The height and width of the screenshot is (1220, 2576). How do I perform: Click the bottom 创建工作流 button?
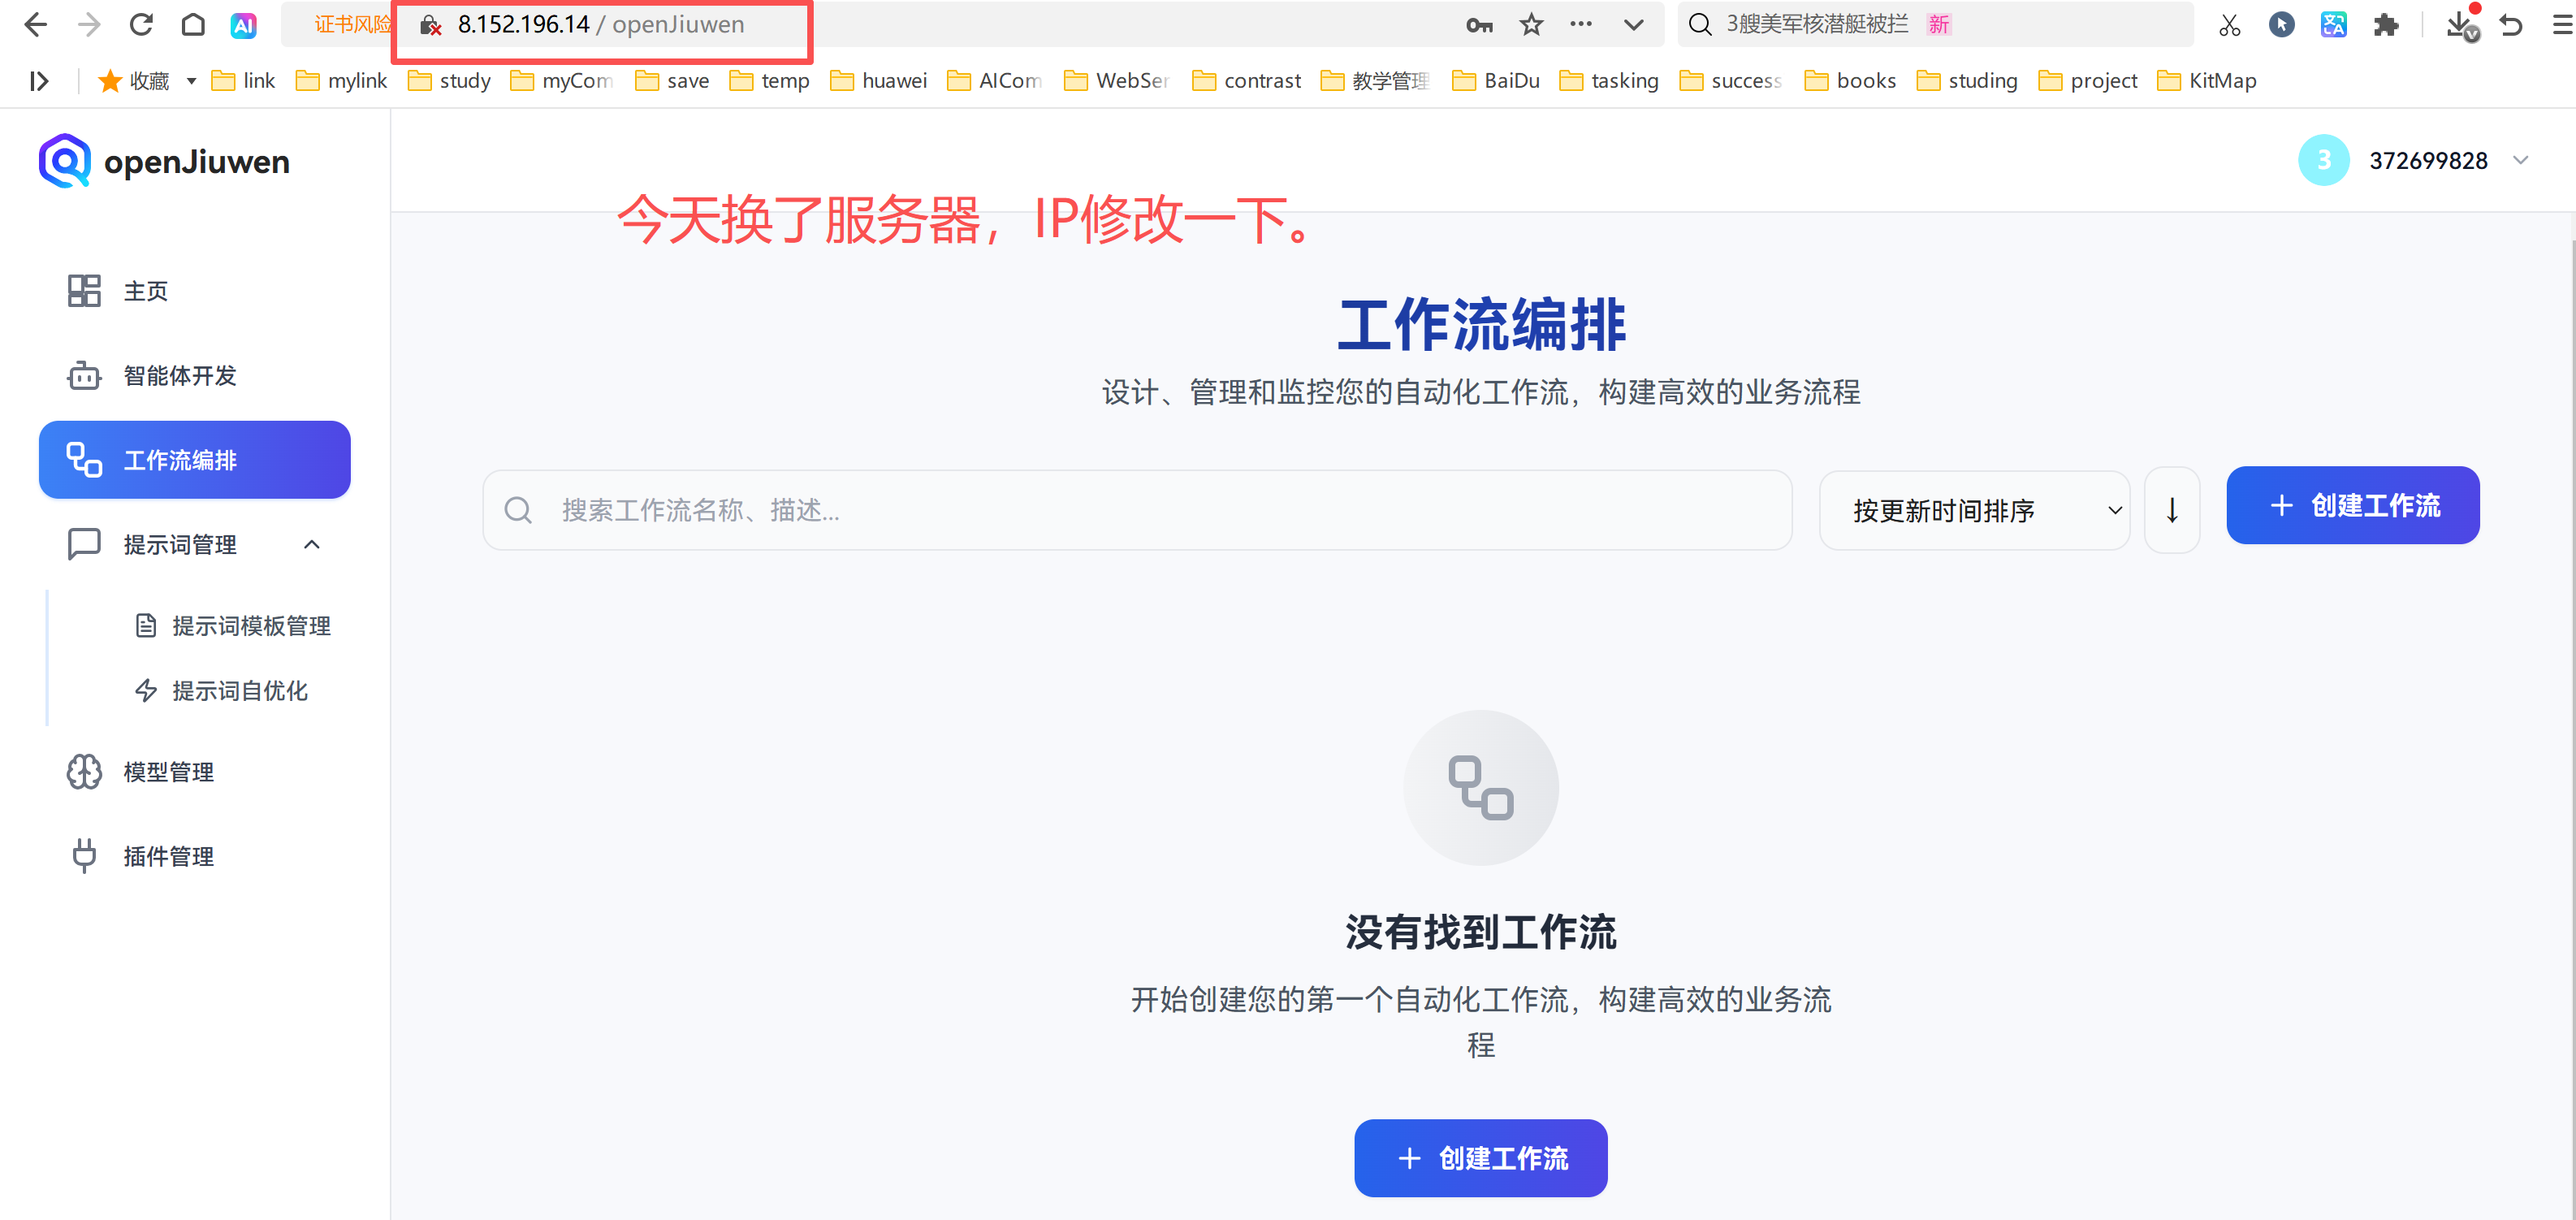tap(1480, 1158)
